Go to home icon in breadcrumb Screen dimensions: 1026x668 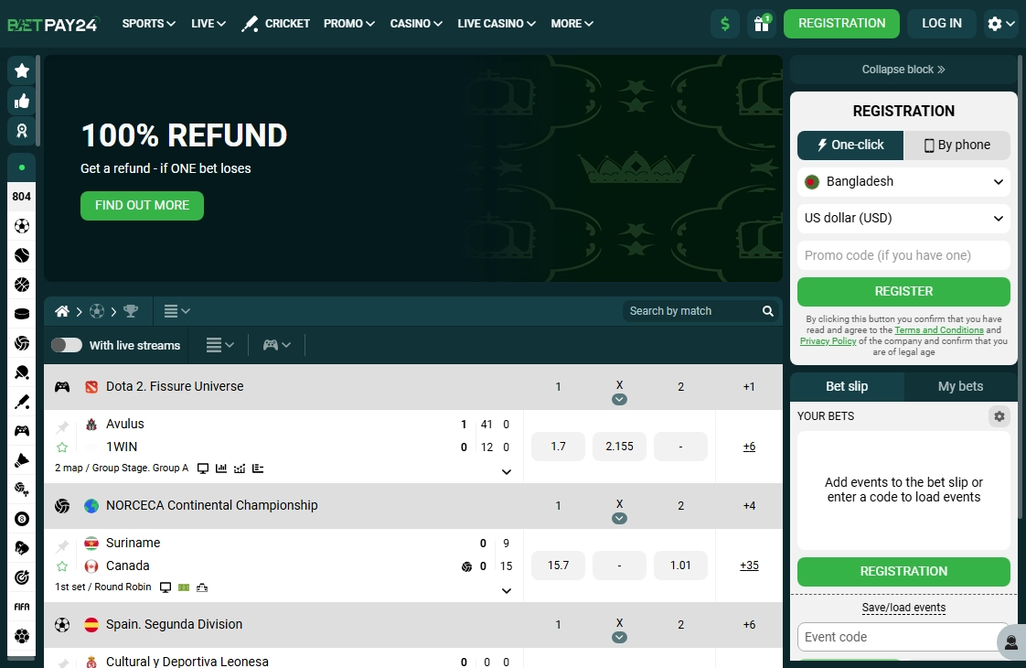pyautogui.click(x=62, y=311)
